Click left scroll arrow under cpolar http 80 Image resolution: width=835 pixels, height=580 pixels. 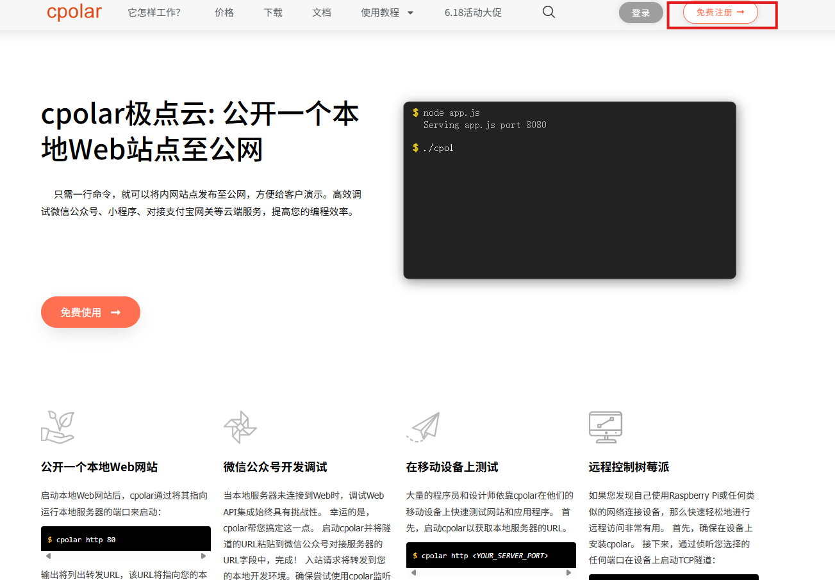click(47, 556)
